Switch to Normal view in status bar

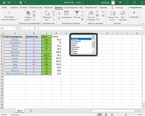[x=100, y=115]
